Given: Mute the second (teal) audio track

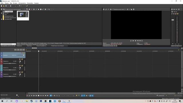Looking at the screenshot, I should coord(20,66).
